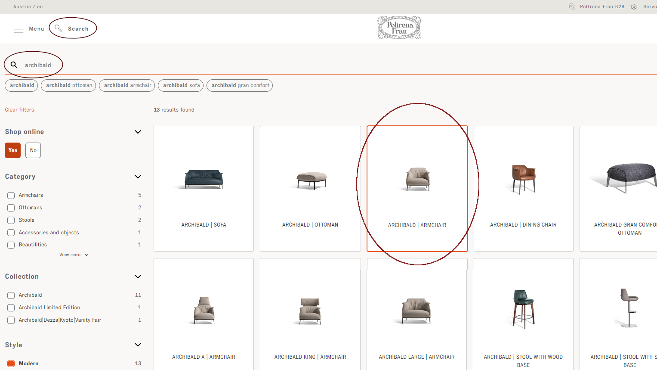The width and height of the screenshot is (657, 370).
Task: Click the Clear filters link
Action: [x=19, y=109]
